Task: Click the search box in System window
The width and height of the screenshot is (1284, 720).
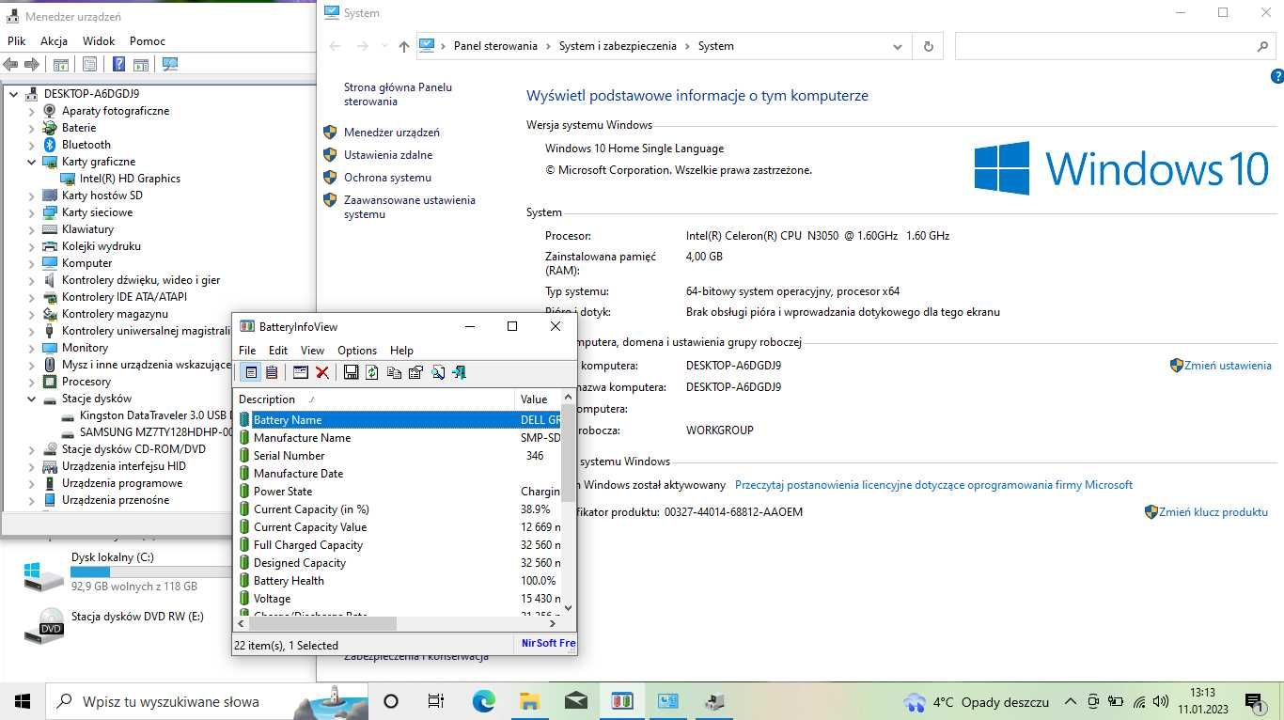Action: pyautogui.click(x=1115, y=46)
